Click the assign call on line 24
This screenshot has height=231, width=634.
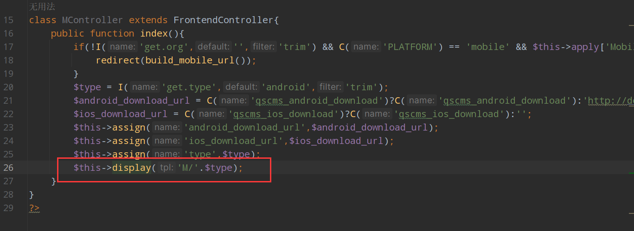pyautogui.click(x=129, y=141)
